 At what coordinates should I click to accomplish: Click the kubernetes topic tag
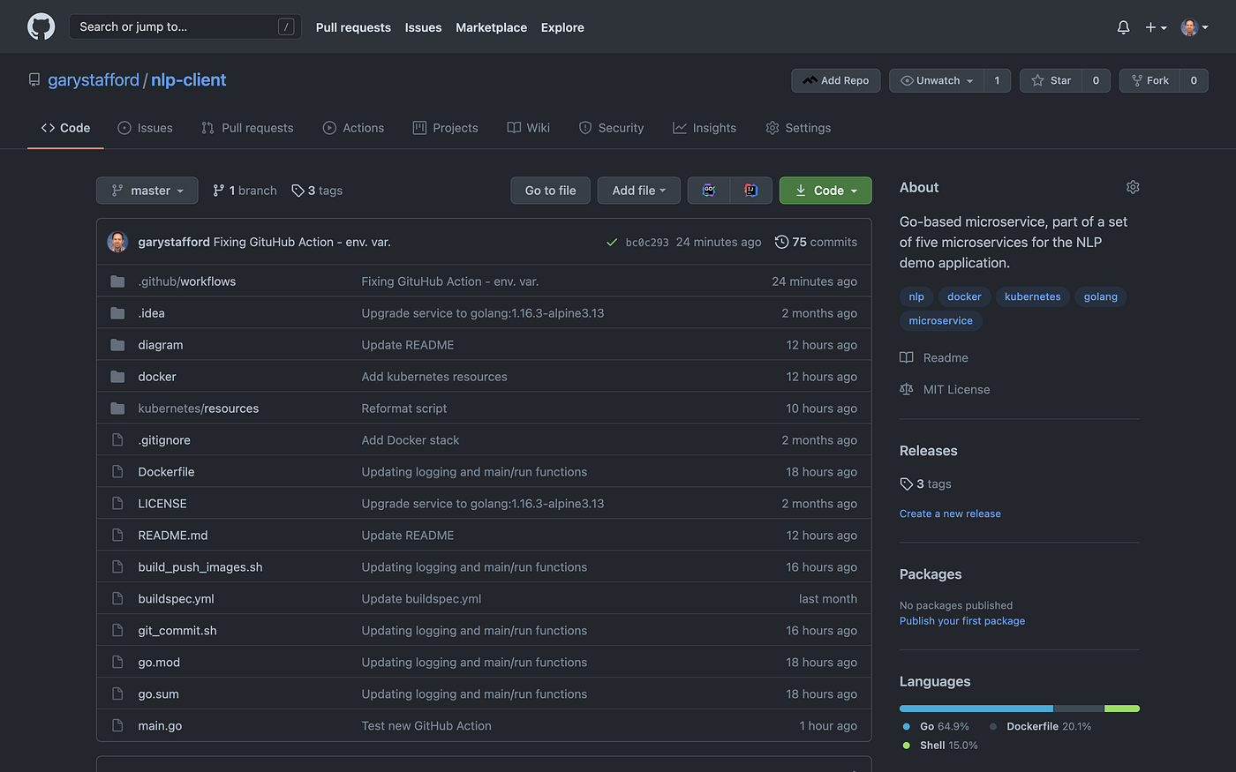1033,296
